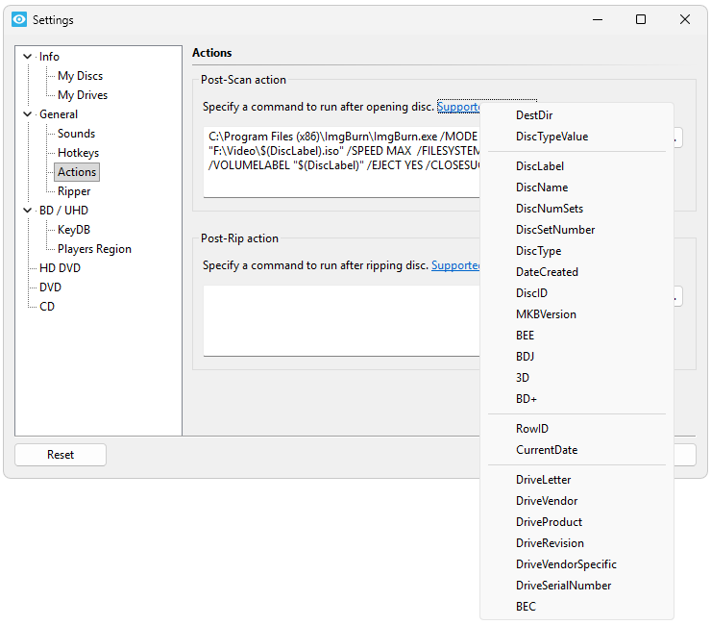Insert the DestDir variable
Image resolution: width=711 pixels, height=625 pixels.
[533, 115]
